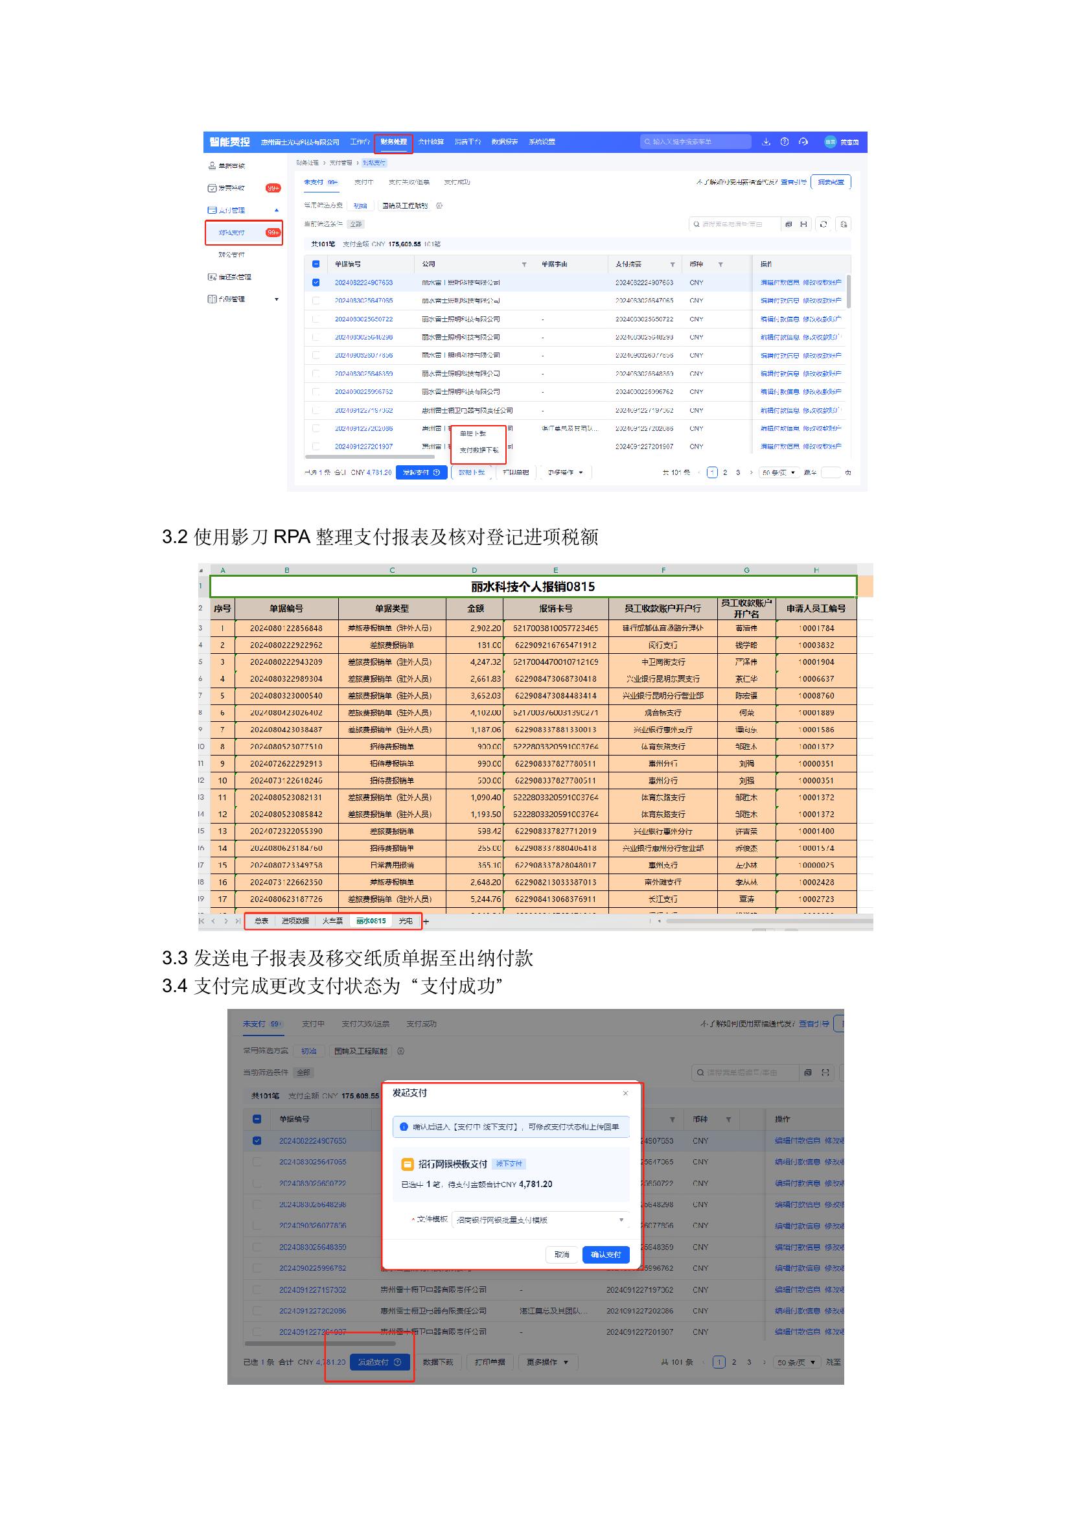
Task: Click 取消 button in payment dialog
Action: point(562,1255)
